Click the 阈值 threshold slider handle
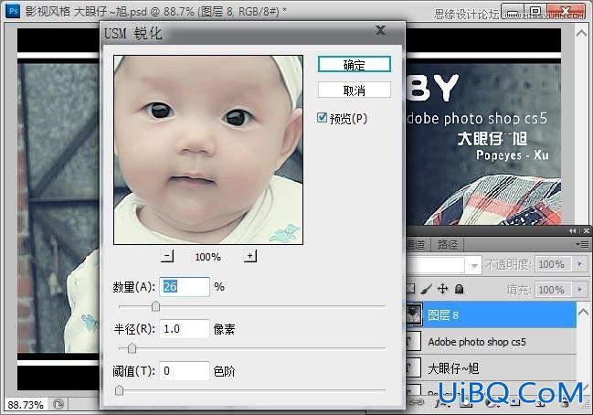Image resolution: width=593 pixels, height=415 pixels. 119,390
